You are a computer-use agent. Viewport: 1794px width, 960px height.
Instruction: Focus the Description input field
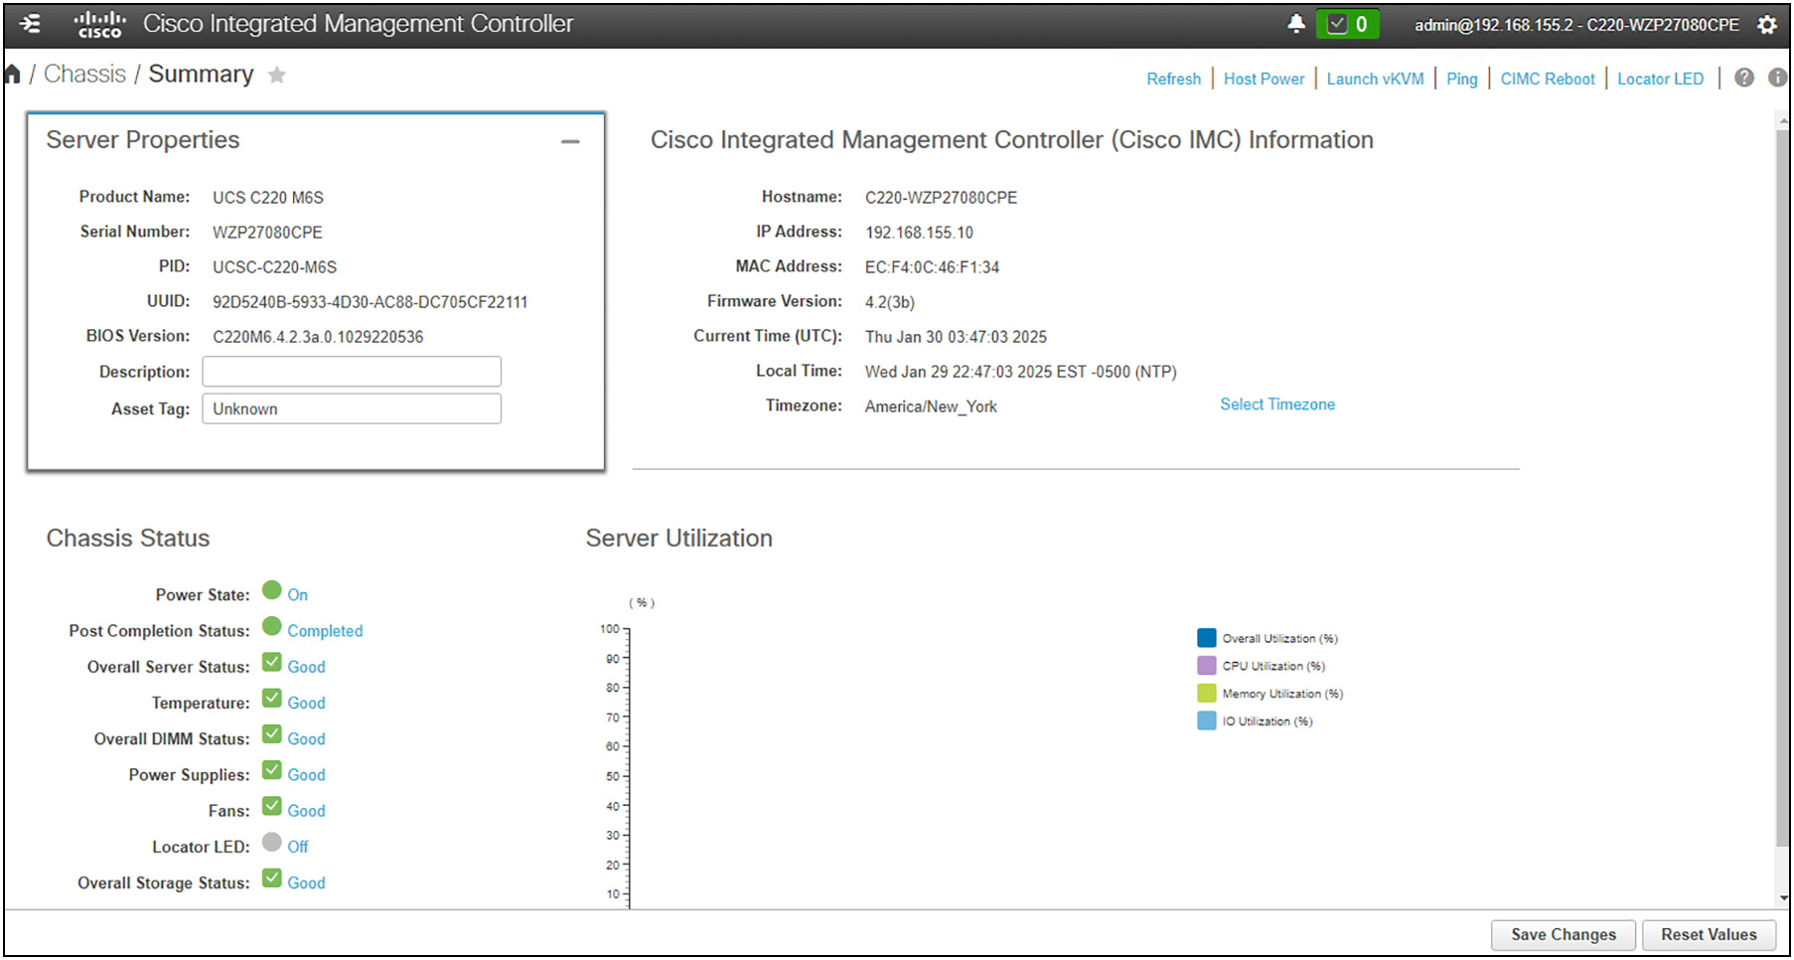click(352, 372)
